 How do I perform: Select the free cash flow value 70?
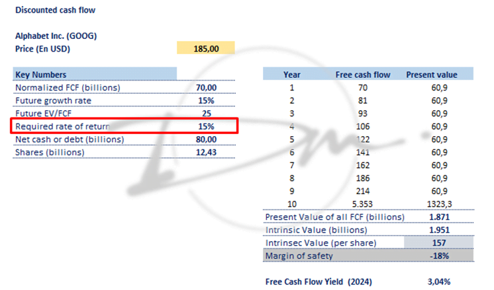(363, 88)
